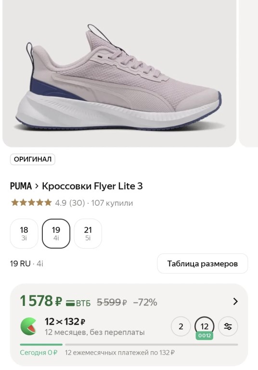Tap the 4.9 rating value
258x370 pixels.
pyautogui.click(x=61, y=203)
